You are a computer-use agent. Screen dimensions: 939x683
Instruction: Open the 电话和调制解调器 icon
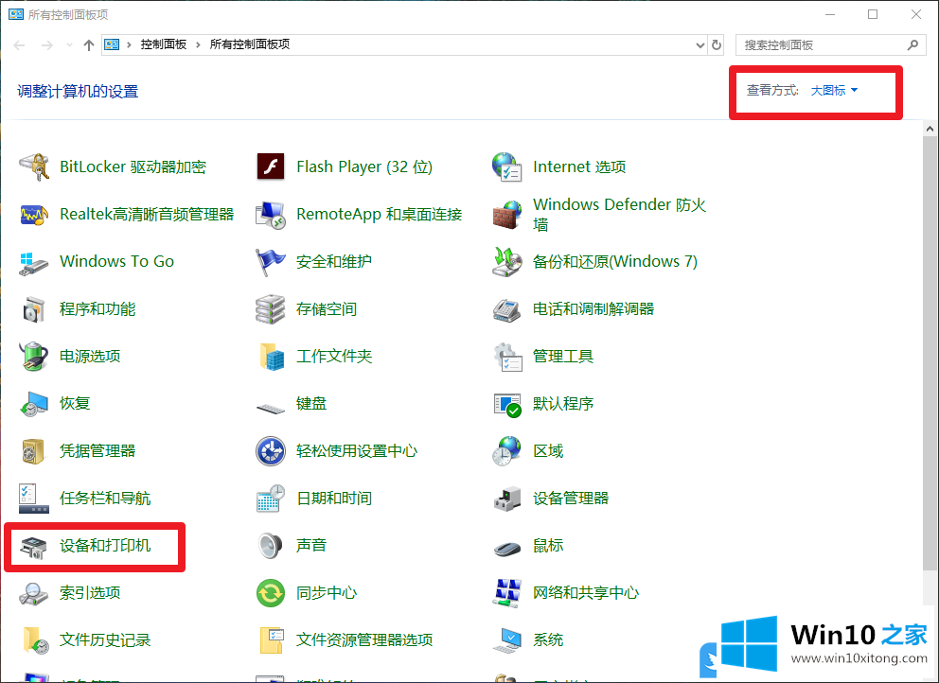click(506, 309)
